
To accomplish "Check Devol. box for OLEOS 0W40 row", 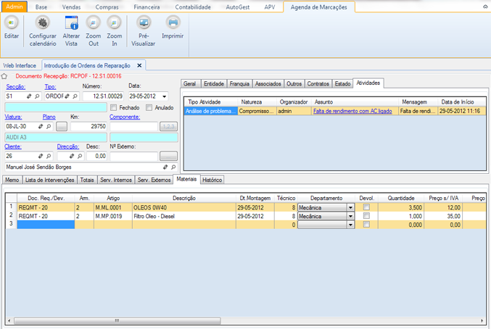I will [x=366, y=207].
